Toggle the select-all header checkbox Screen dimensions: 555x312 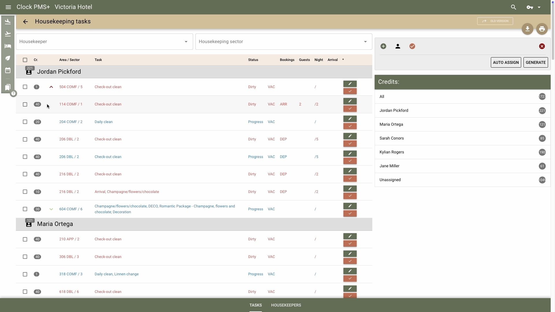tap(25, 60)
